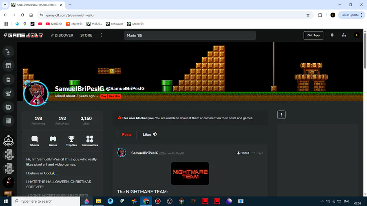Open the quests icon in left sidebar
Image resolution: width=367 pixels, height=206 pixels.
pos(8,93)
